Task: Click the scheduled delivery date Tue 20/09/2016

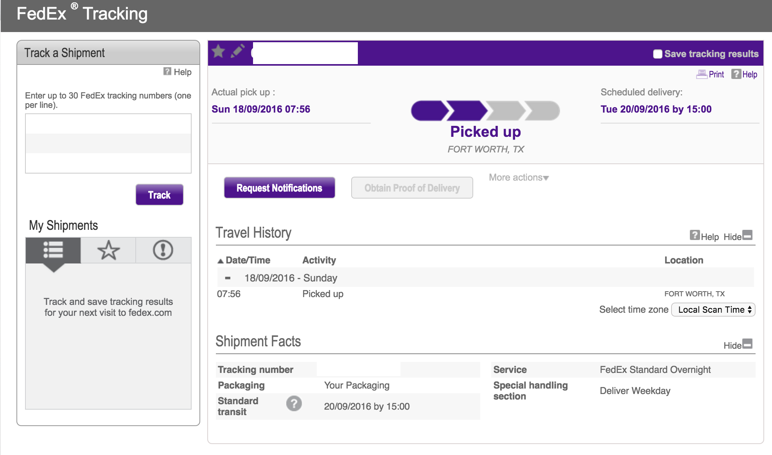Action: tap(656, 109)
